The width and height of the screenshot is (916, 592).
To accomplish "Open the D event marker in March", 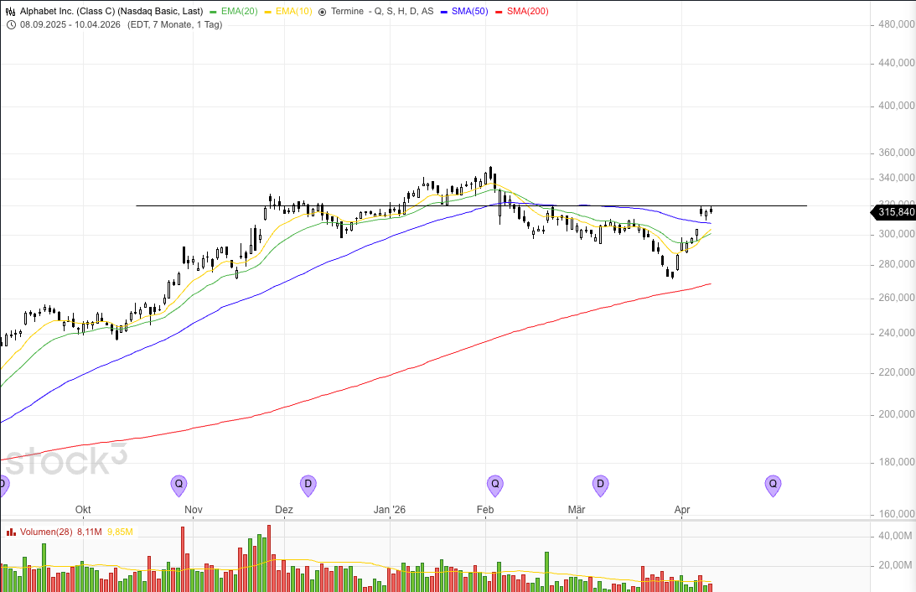I will tap(600, 485).
